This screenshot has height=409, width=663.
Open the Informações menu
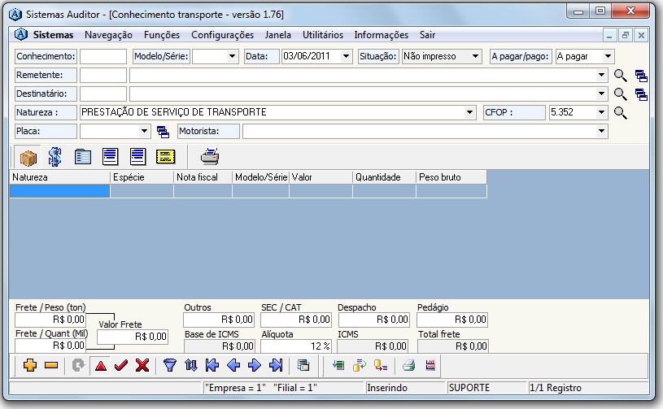(x=381, y=35)
